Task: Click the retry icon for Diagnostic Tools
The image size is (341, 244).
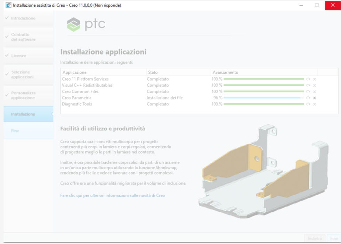Action: click(308, 104)
